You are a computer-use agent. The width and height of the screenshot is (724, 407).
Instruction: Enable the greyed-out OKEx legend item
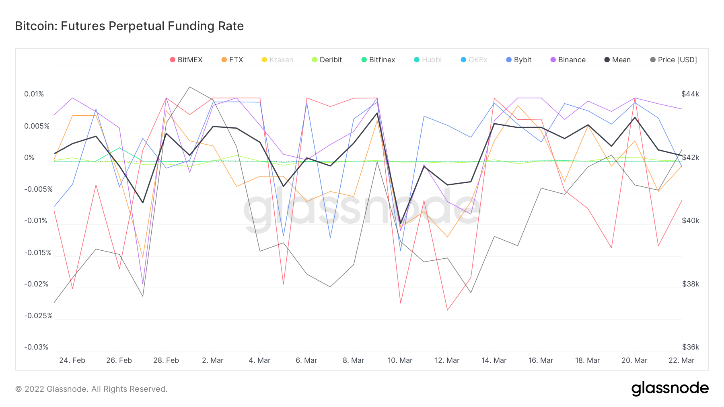pyautogui.click(x=477, y=60)
